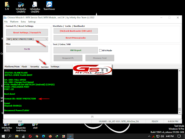Open the Platform menu

coord(14,22)
